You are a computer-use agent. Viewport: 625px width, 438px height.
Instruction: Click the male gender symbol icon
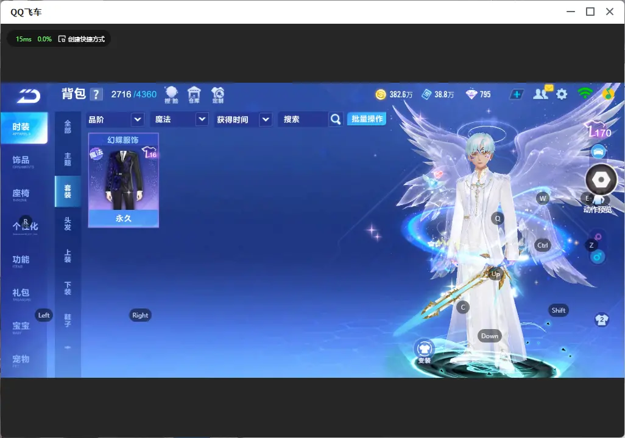(597, 257)
